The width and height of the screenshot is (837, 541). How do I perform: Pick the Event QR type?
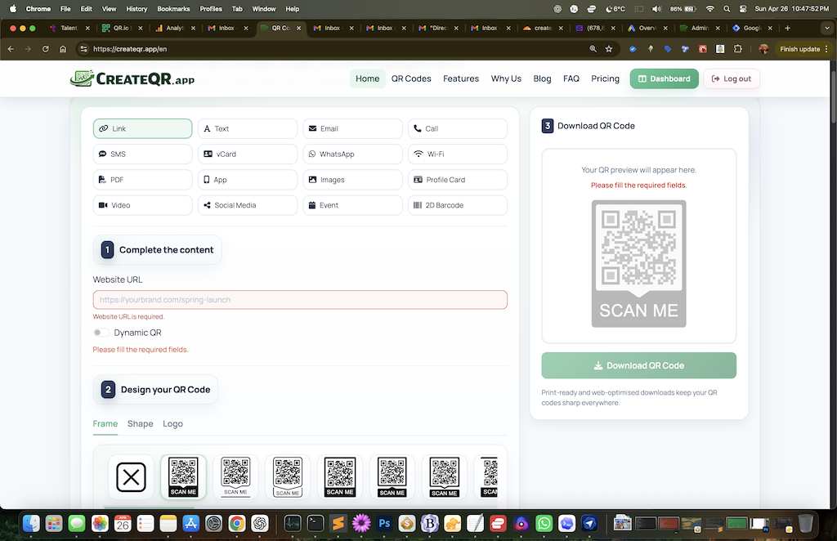pyautogui.click(x=353, y=205)
